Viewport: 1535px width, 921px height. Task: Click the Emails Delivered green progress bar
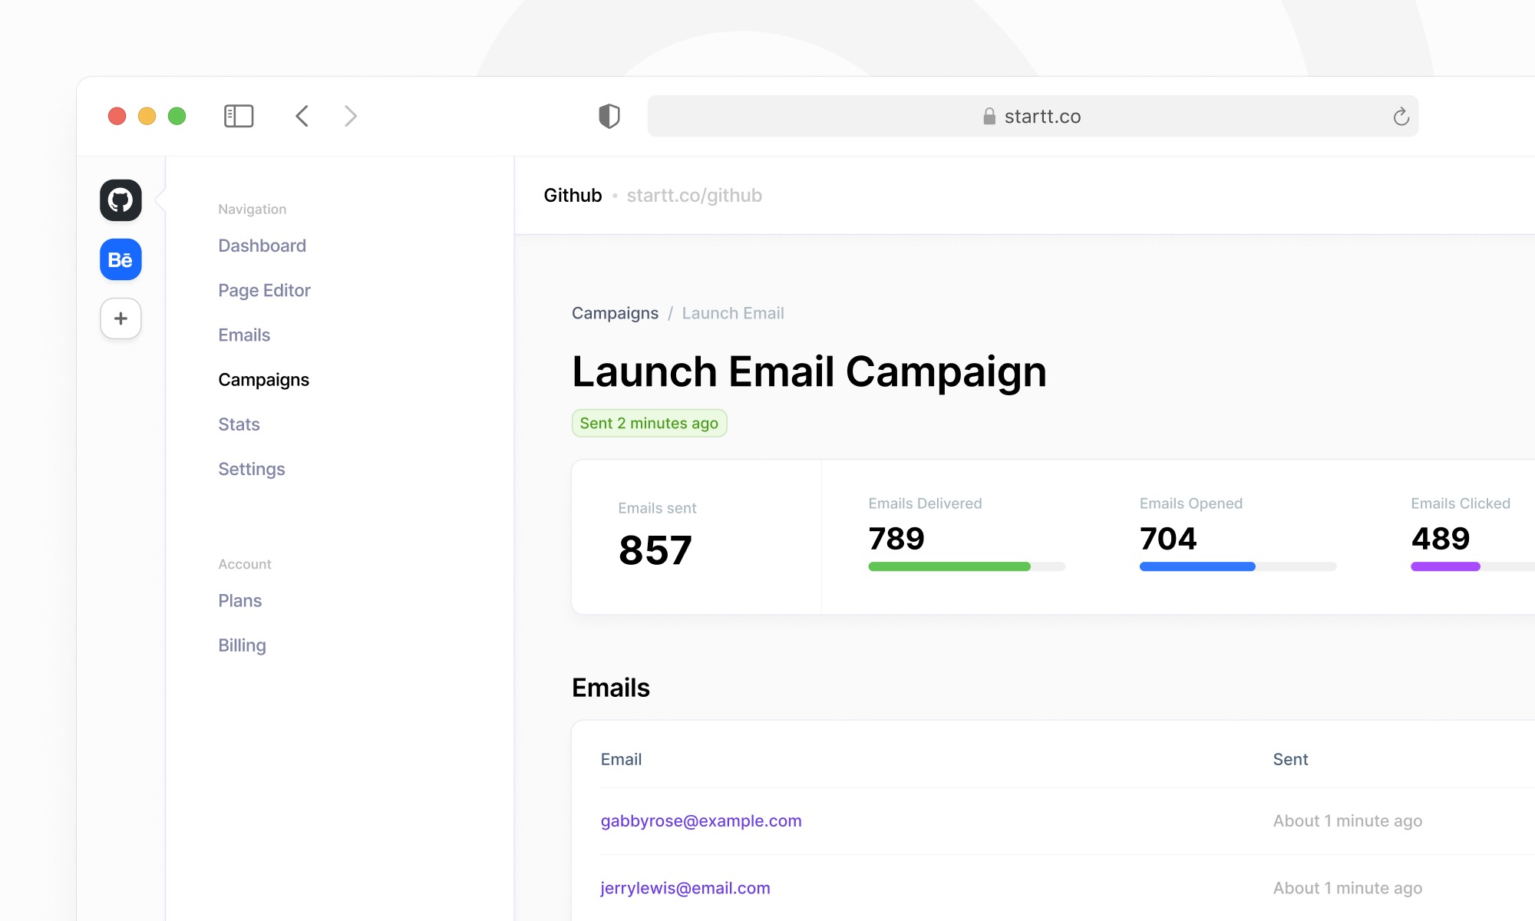[x=966, y=566]
